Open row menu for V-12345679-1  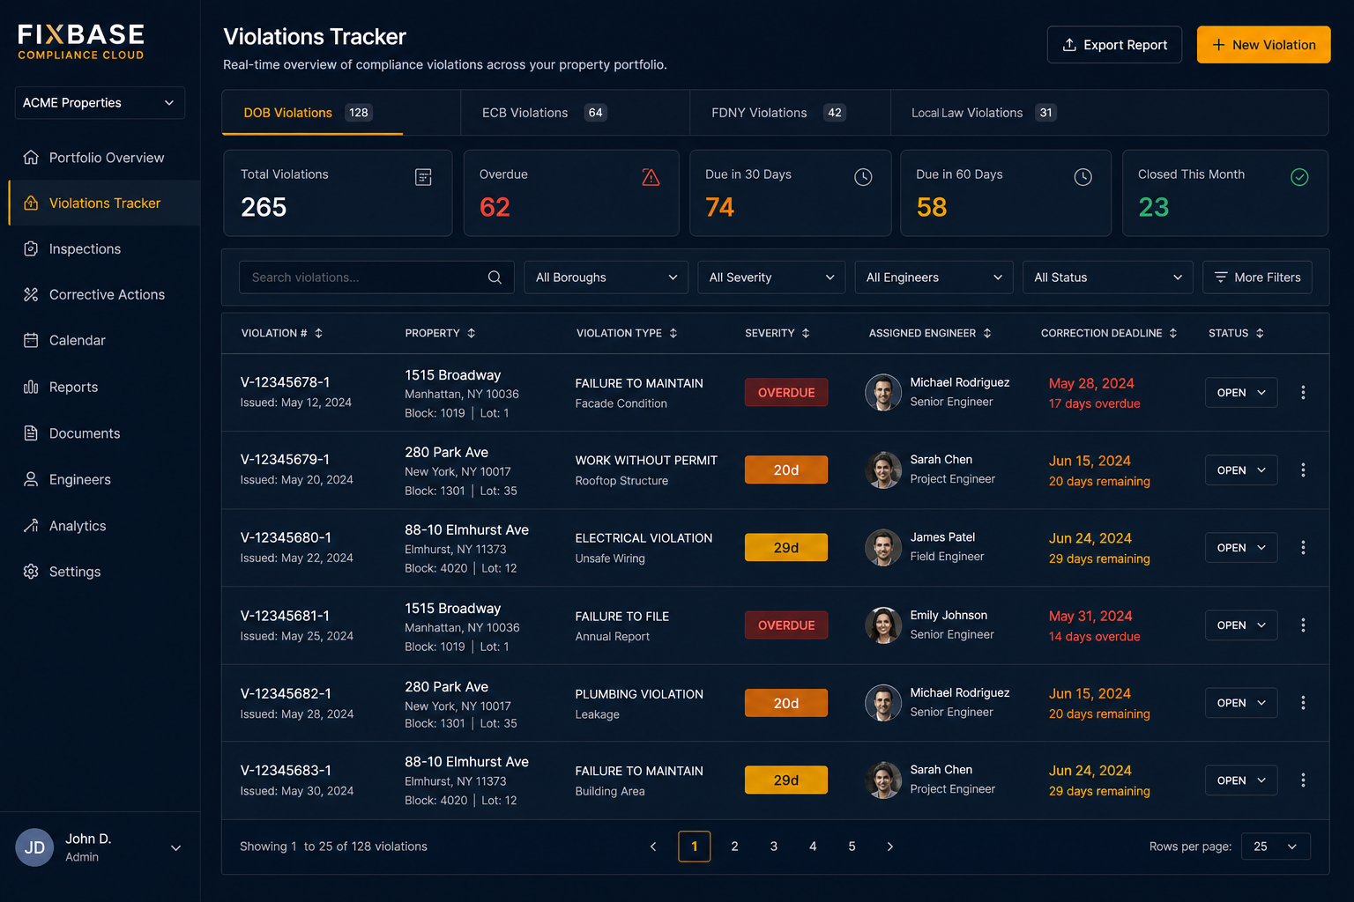click(x=1303, y=470)
